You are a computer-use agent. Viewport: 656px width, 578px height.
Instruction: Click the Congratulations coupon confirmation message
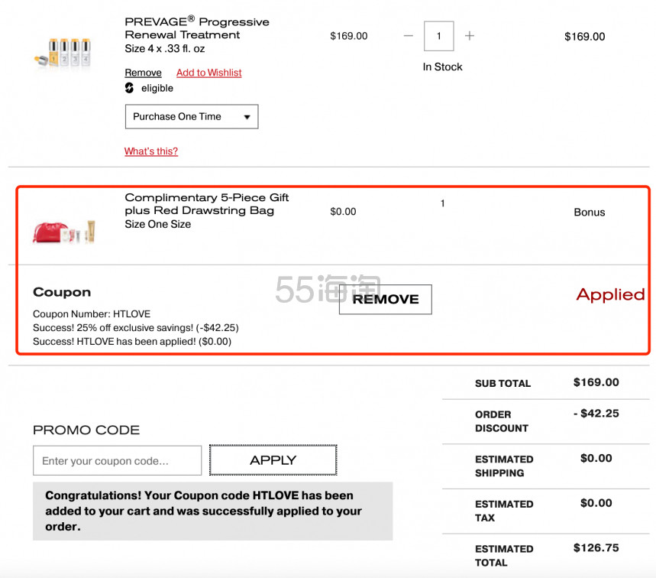[x=212, y=511]
